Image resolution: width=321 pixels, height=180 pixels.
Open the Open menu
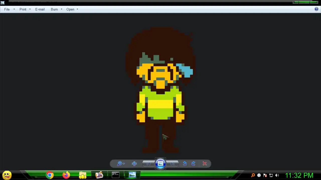click(70, 9)
